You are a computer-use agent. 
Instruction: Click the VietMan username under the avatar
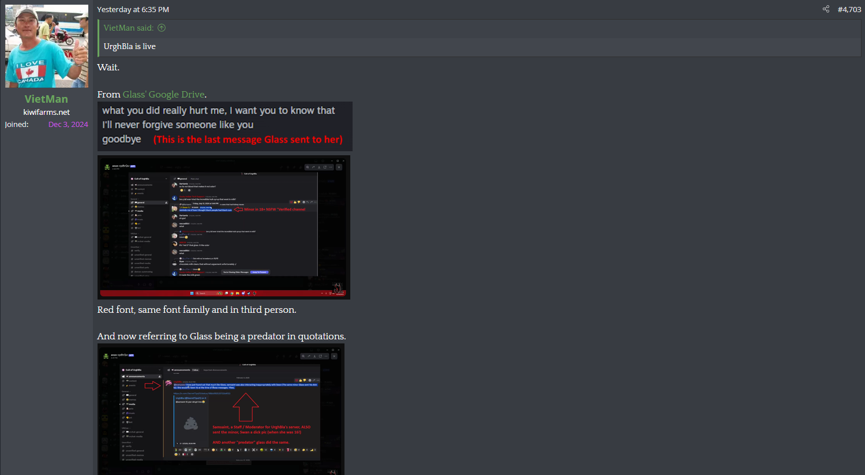point(46,99)
